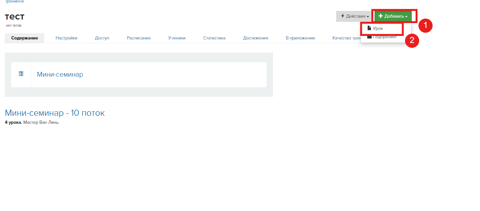Click the black square icon beside Подтренинг
480x211 pixels.
point(370,37)
